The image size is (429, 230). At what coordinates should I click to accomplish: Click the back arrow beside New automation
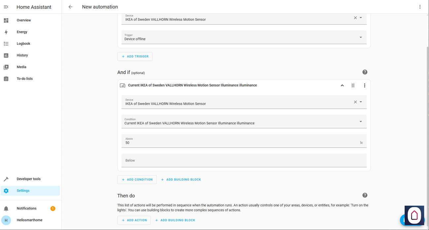tap(70, 7)
